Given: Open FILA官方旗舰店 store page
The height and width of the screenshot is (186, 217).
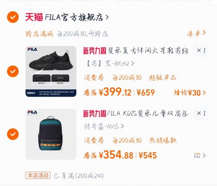Looking at the screenshot, I should (x=77, y=17).
